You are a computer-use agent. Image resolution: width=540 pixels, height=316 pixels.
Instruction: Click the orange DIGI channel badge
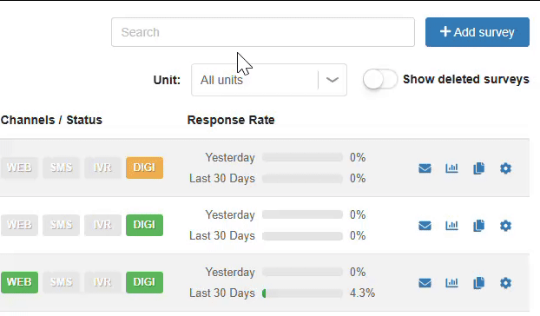point(144,168)
